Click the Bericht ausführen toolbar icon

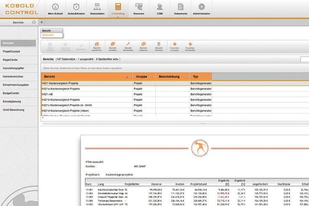point(97,44)
